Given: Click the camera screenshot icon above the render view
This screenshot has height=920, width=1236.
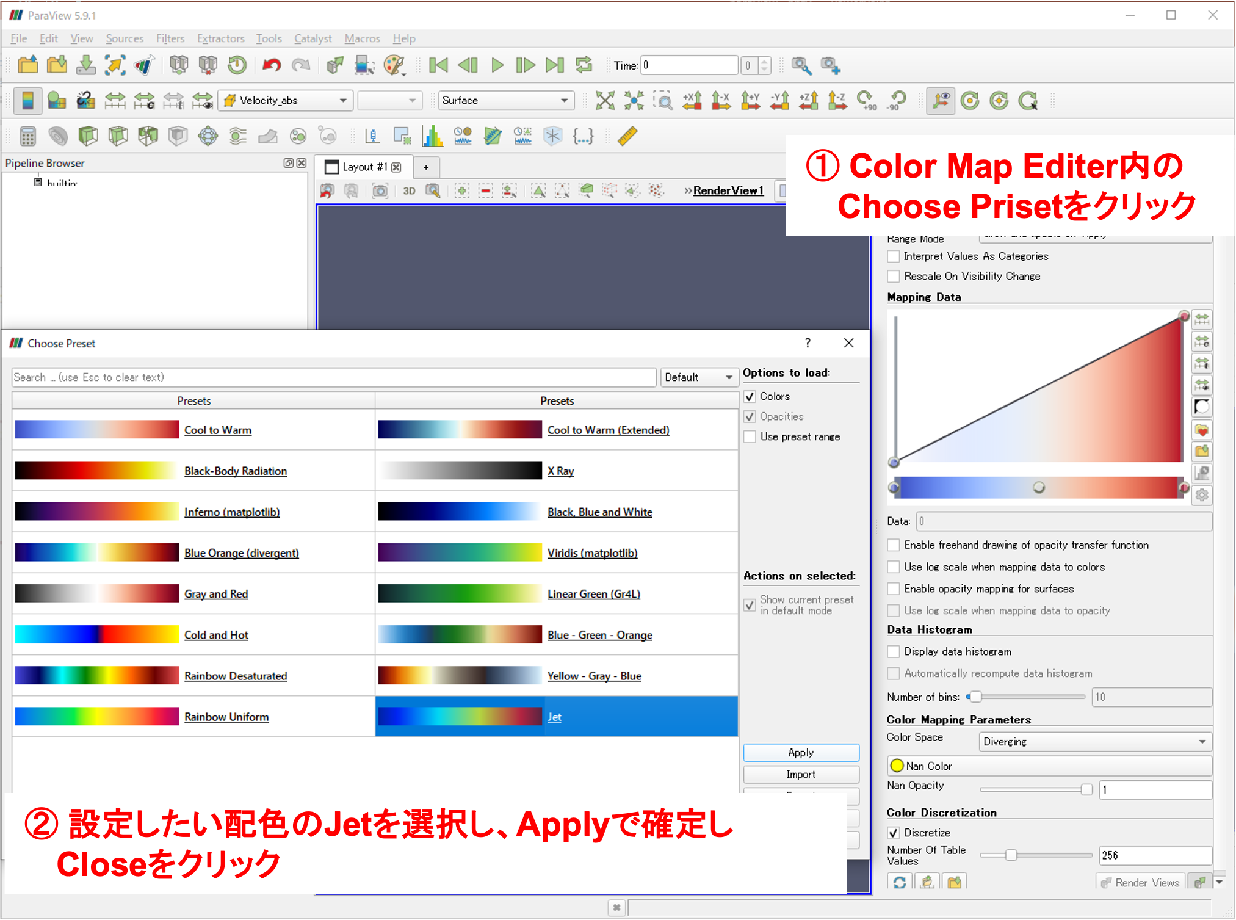Looking at the screenshot, I should [x=380, y=190].
